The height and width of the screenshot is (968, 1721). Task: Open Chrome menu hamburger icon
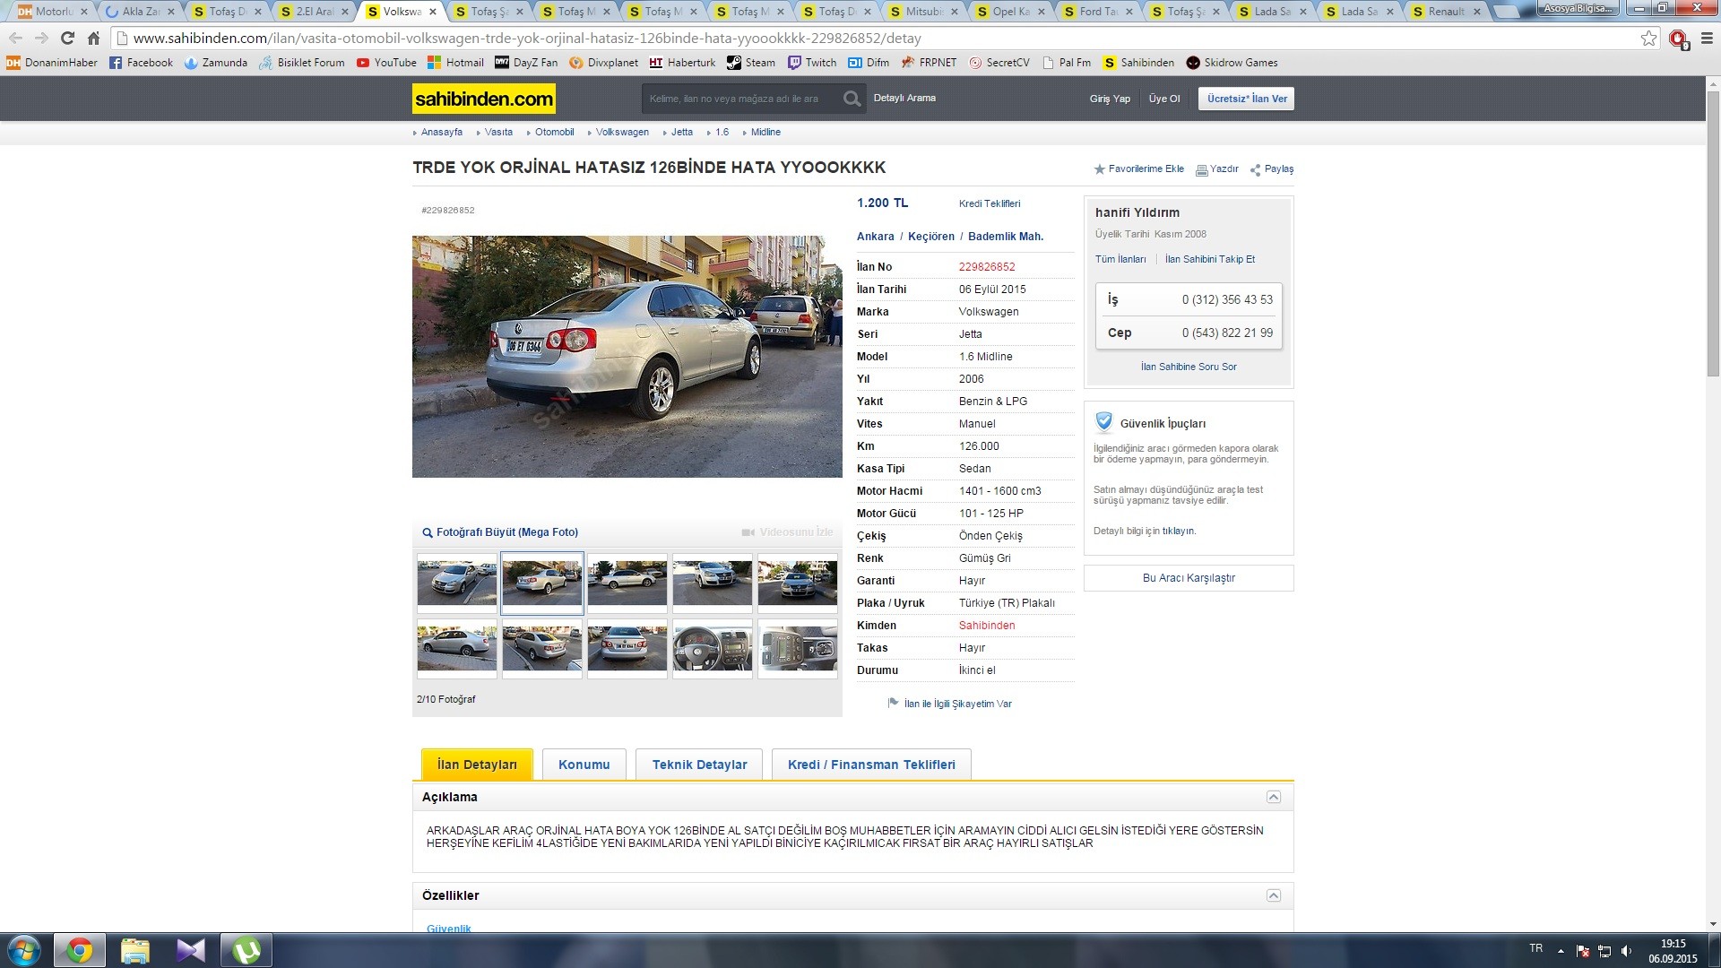tap(1707, 39)
